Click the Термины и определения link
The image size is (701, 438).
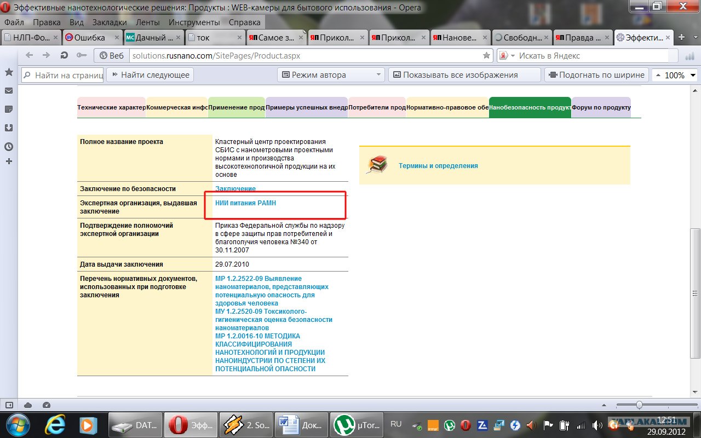click(x=438, y=166)
